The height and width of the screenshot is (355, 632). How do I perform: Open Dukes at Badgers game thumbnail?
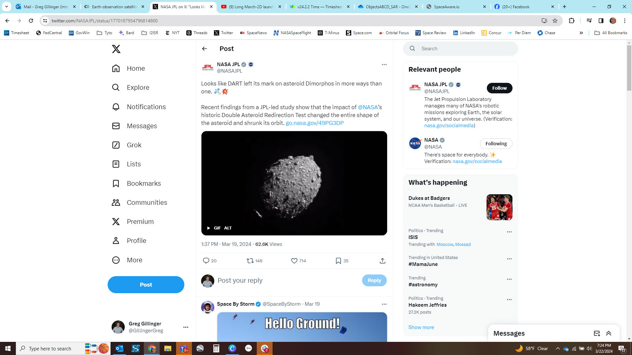tap(499, 207)
